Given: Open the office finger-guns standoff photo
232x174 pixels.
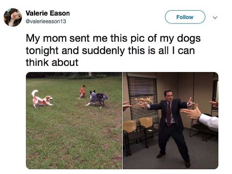Looking at the screenshot, I should (x=171, y=121).
